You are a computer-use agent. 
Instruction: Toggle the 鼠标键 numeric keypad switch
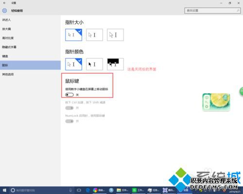point(69,95)
